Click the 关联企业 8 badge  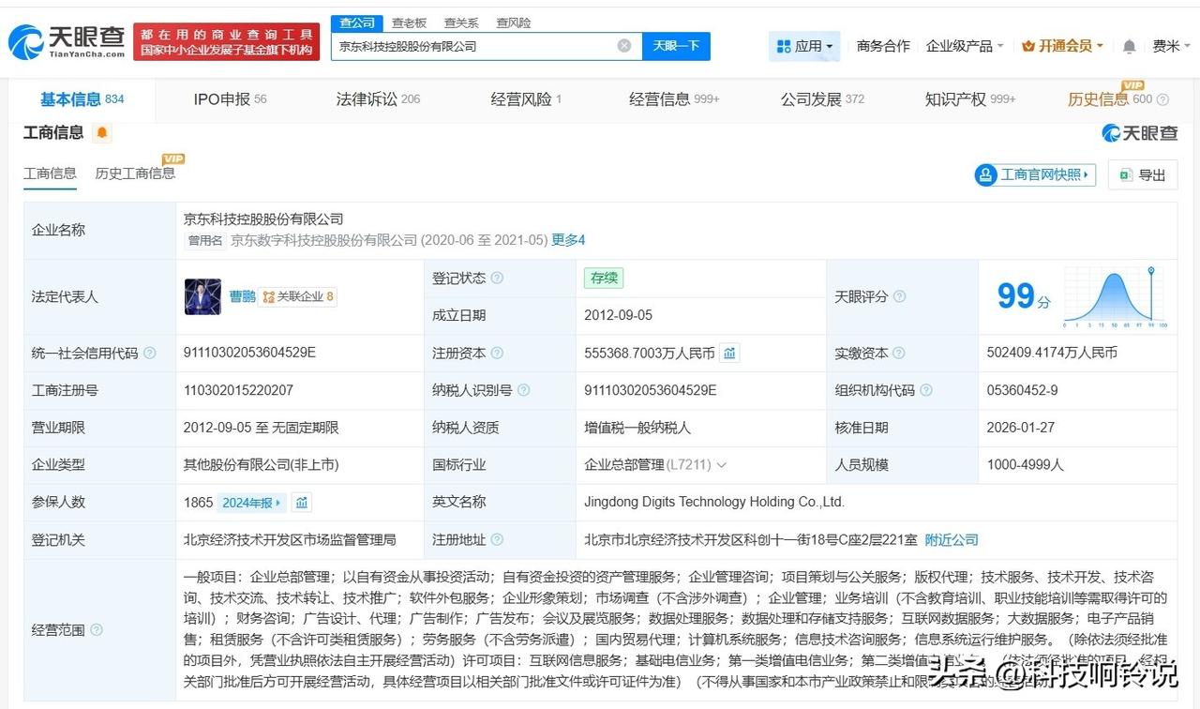coord(297,296)
